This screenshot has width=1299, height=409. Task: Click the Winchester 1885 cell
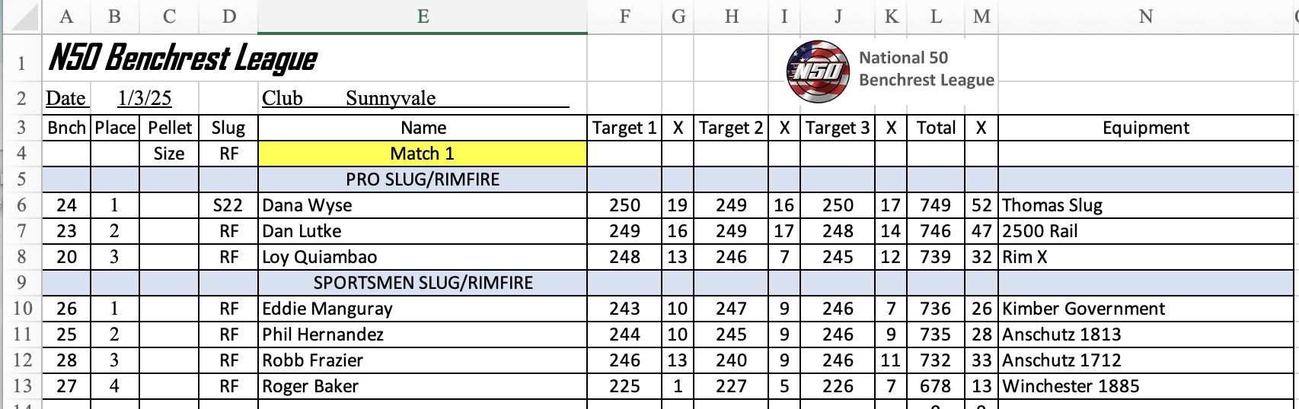(x=1145, y=386)
